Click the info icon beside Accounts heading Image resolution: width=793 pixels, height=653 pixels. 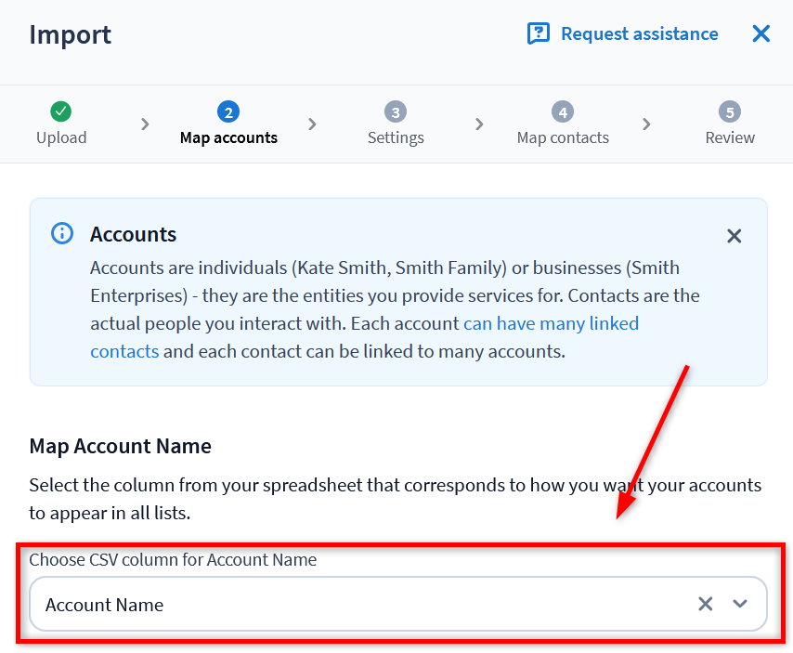(62, 233)
